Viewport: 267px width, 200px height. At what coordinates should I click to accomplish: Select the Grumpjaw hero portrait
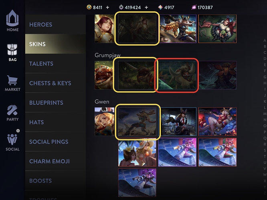[104, 75]
